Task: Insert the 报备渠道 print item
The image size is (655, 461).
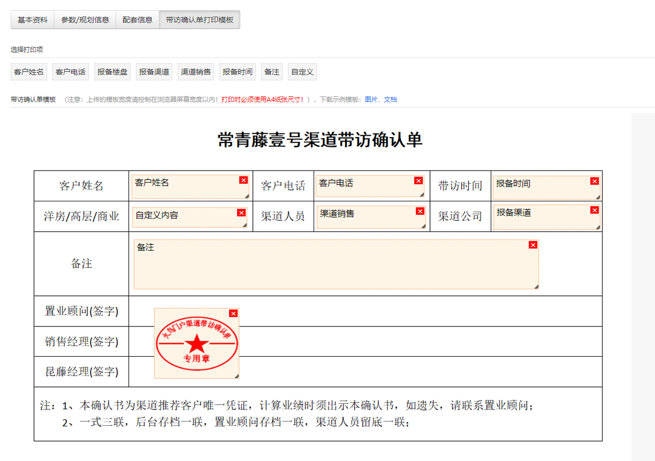Action: 154,72
